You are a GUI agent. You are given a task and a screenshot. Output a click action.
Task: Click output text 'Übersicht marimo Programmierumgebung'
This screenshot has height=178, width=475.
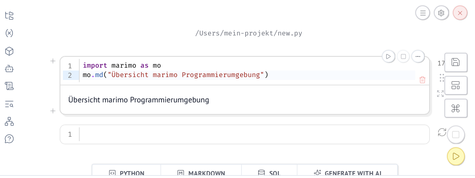click(139, 100)
